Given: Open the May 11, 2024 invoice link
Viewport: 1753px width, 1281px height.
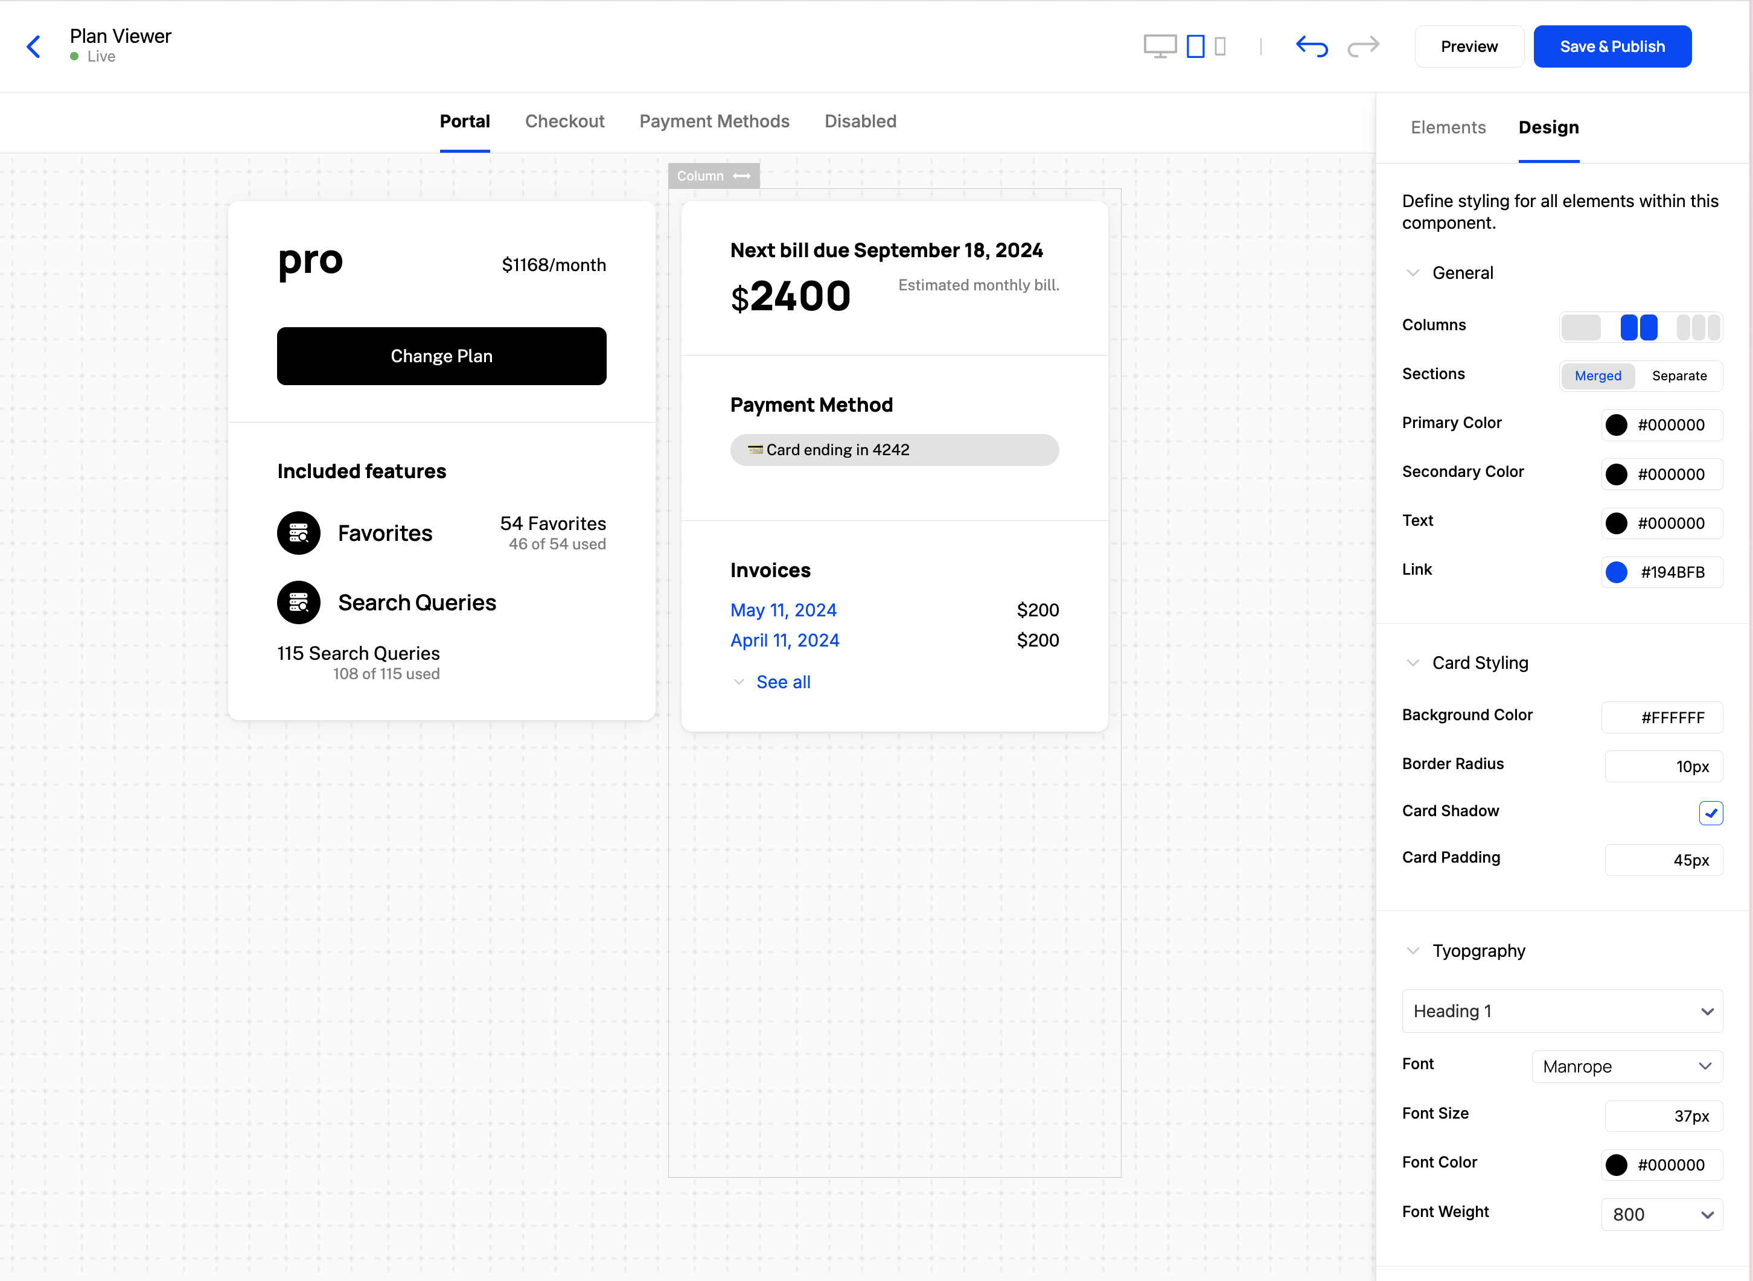Looking at the screenshot, I should click(x=783, y=610).
